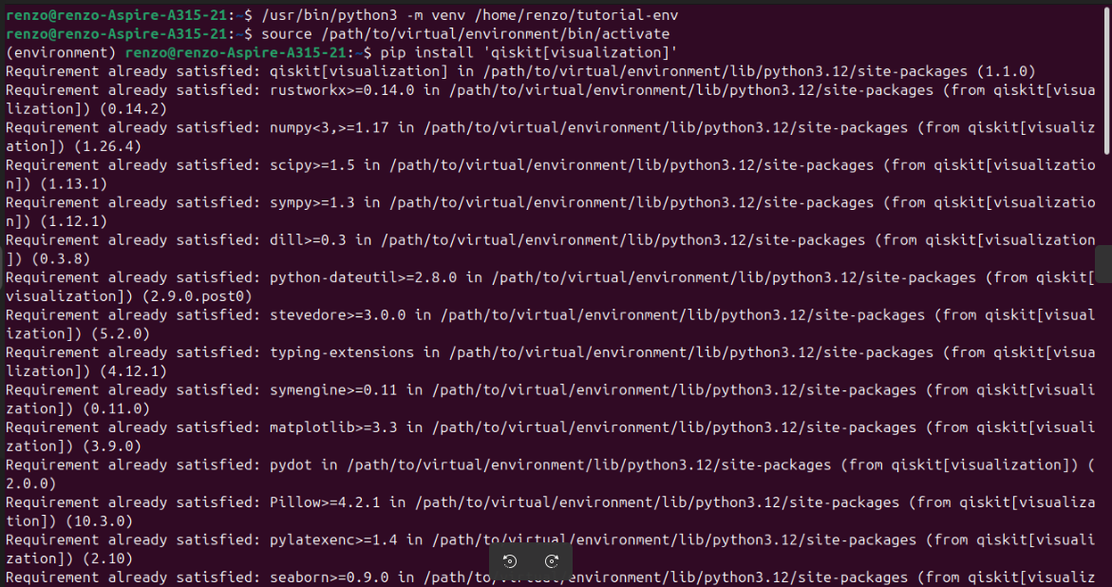The width and height of the screenshot is (1112, 587).
Task: Click the '(1.13.1)' version text
Action: click(x=73, y=183)
